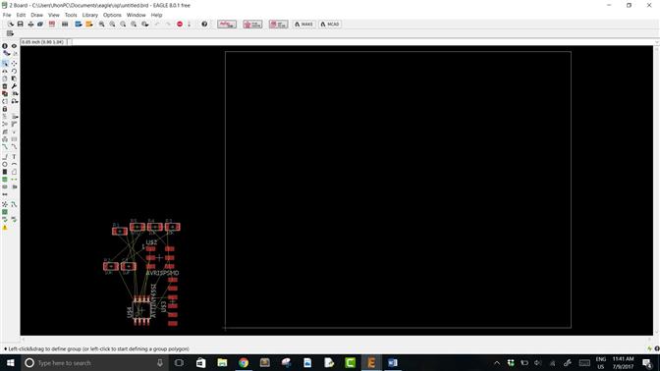This screenshot has height=371, width=660.
Task: Select the green Via tool
Action: point(5,180)
